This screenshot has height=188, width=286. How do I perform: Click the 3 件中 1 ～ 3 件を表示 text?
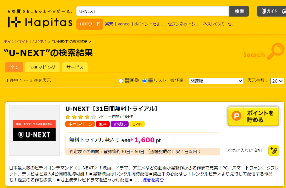28,80
